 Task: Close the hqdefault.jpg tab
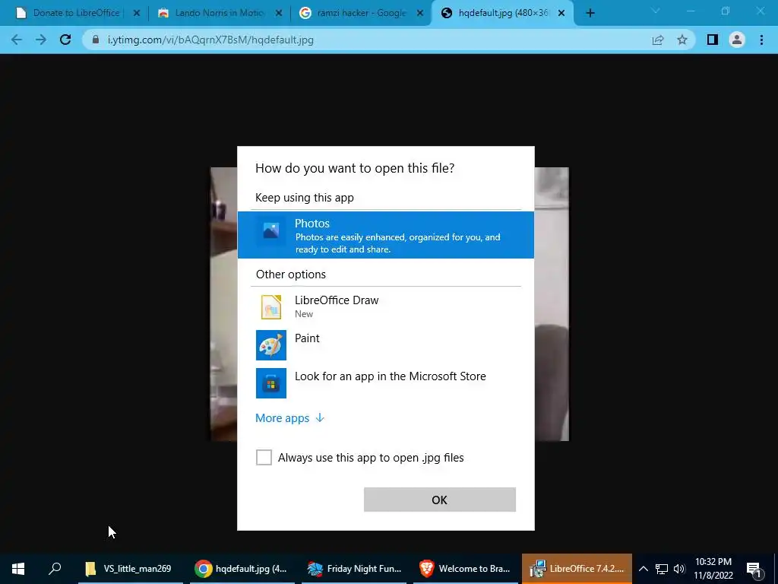click(561, 14)
